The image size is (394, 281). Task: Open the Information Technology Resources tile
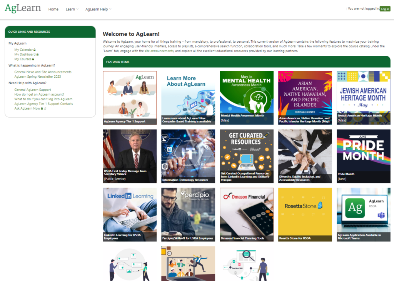188,156
